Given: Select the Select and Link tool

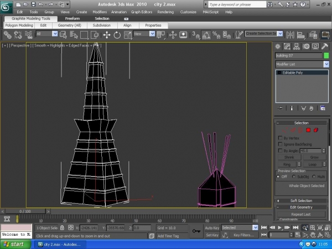Looking at the screenshot, I should click(x=8, y=34).
